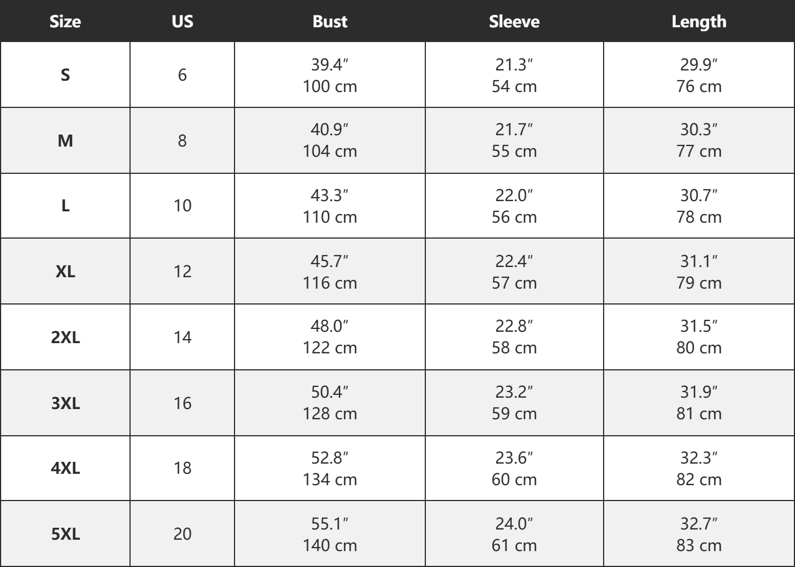The height and width of the screenshot is (567, 795).
Task: Click the 83 cm length cell
Action: point(699,545)
